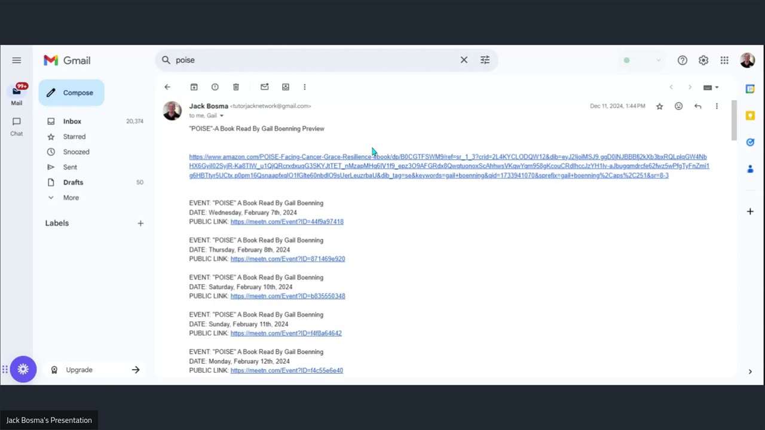Compose a new email
This screenshot has height=430, width=765.
(x=71, y=93)
